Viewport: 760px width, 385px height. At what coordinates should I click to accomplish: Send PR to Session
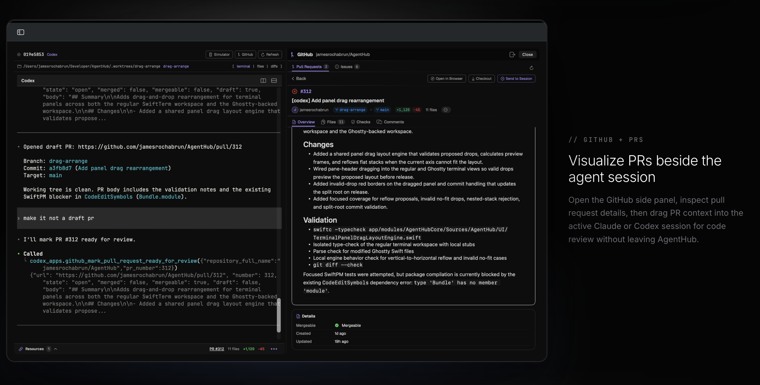516,78
